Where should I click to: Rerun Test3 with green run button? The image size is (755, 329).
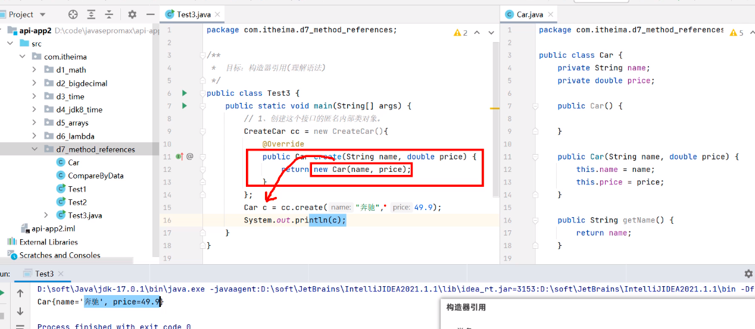pos(2,293)
